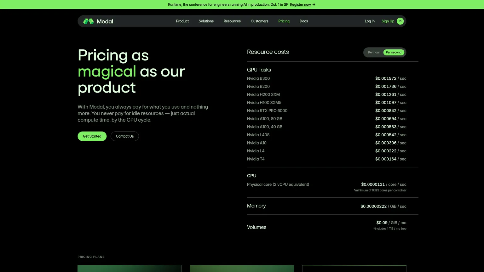This screenshot has width=484, height=272.
Task: Click the Sign Up arrow circle icon
Action: (400, 21)
